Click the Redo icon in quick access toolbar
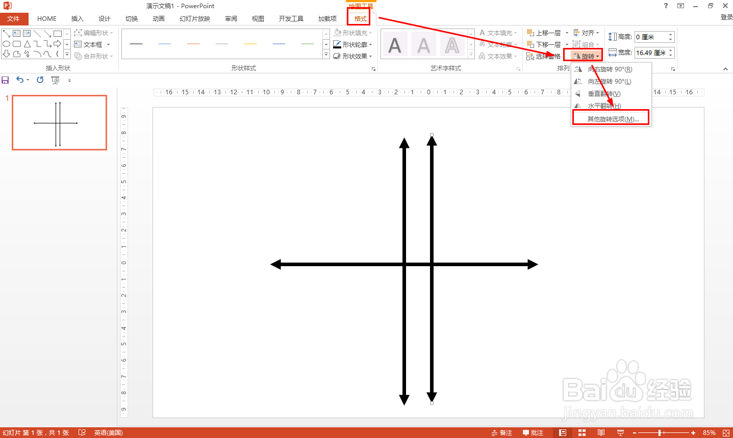This screenshot has width=733, height=438. (x=40, y=80)
